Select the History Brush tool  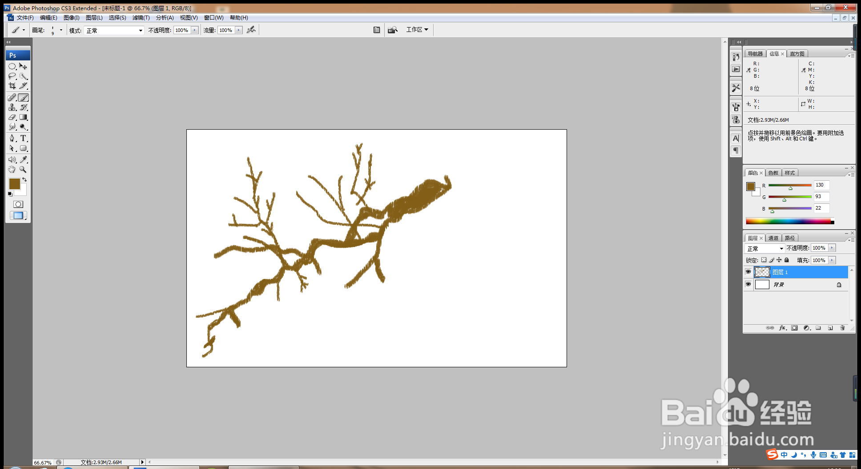pos(24,107)
